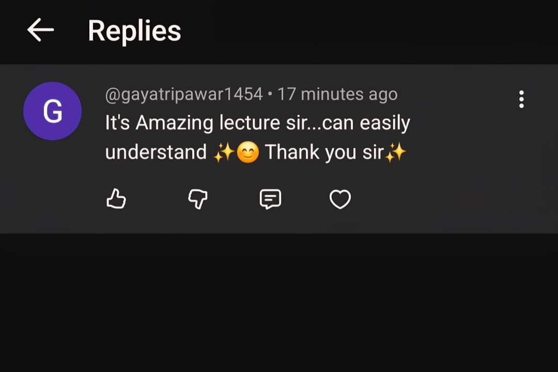Tap the word "Amazing" in comment
The image size is (558, 372).
tap(174, 123)
